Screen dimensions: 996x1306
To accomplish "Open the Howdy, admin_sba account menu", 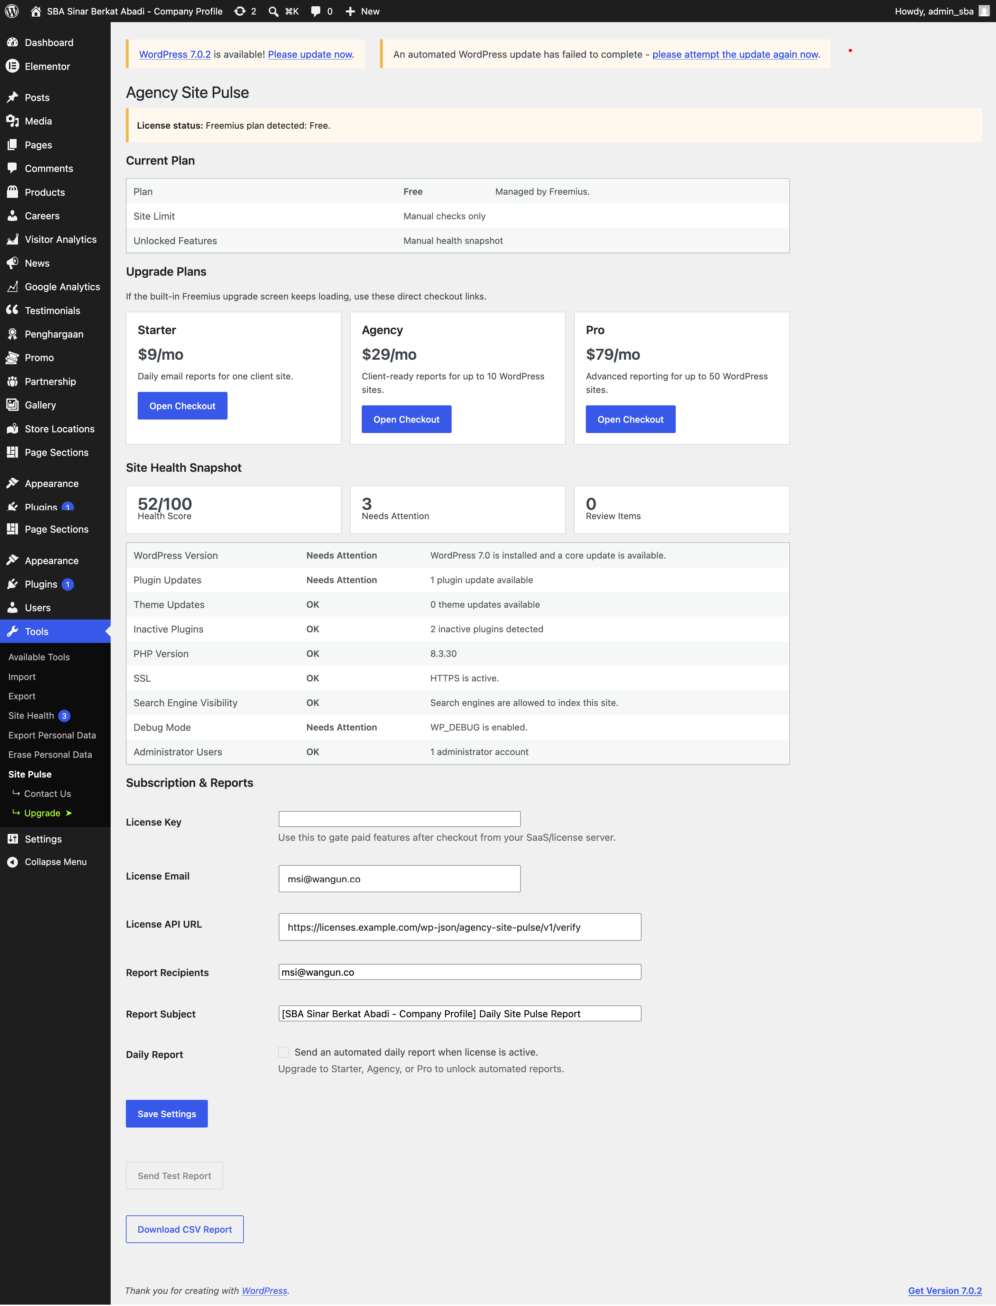I will (941, 11).
